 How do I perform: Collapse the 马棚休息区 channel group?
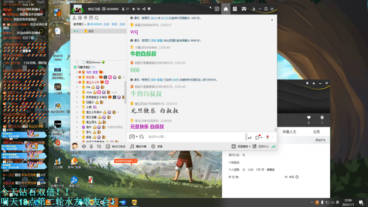pos(75,67)
